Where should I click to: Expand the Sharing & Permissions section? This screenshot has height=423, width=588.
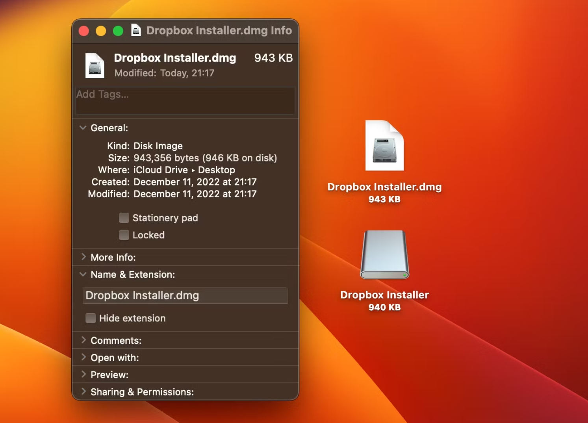83,391
